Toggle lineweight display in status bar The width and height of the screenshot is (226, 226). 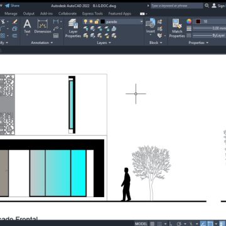pyautogui.click(x=222, y=223)
